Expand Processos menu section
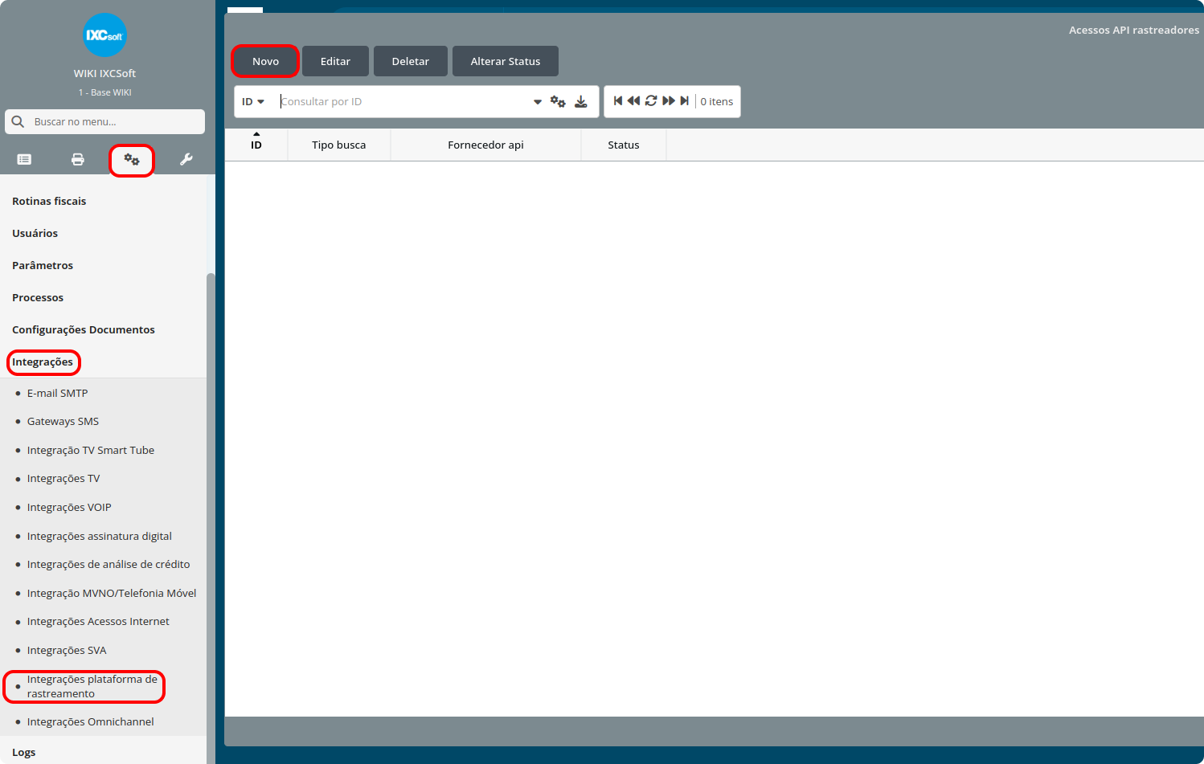1204x764 pixels. click(38, 298)
